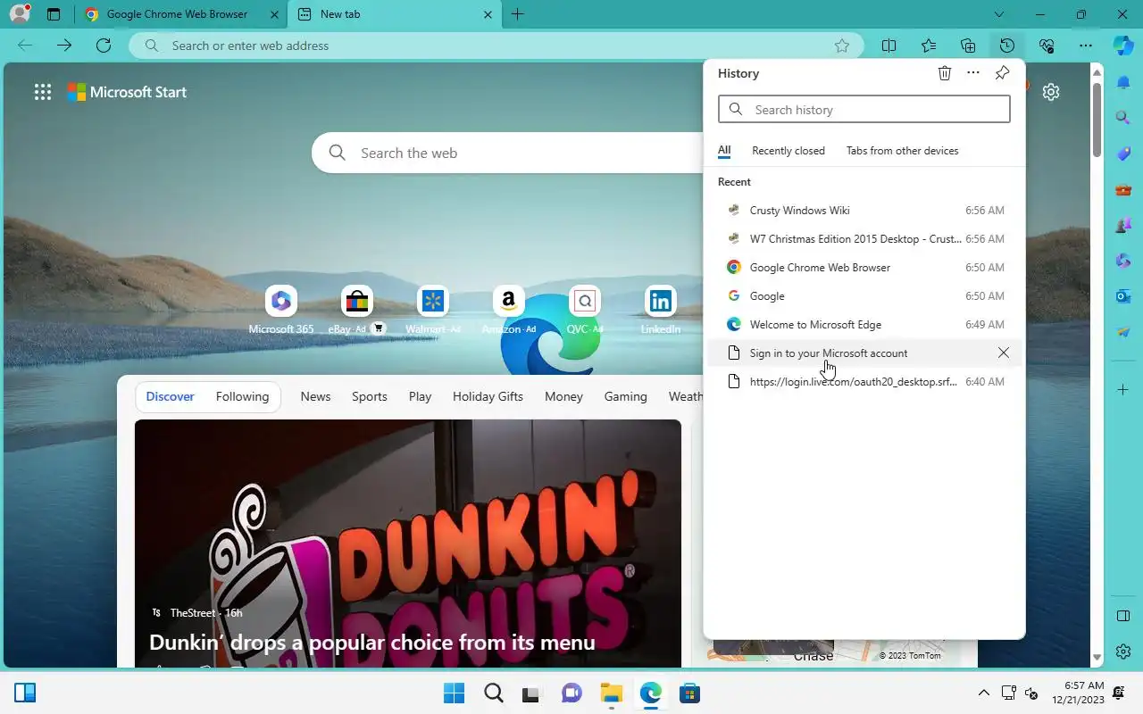
Task: Open the Sports category
Action: coord(370,396)
